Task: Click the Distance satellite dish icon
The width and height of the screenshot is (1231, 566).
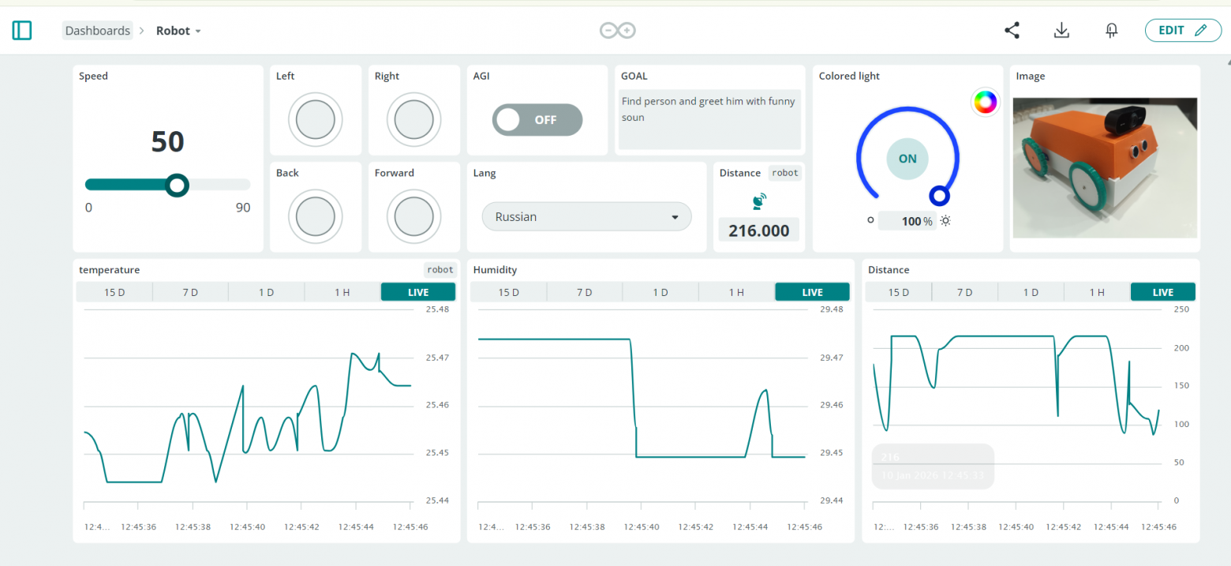Action: (758, 201)
